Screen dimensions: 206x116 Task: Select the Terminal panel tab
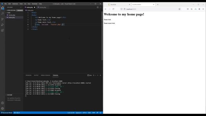(55, 75)
